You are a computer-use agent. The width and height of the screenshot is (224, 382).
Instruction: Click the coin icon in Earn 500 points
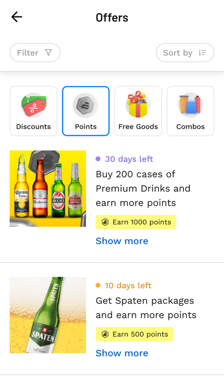click(x=105, y=334)
